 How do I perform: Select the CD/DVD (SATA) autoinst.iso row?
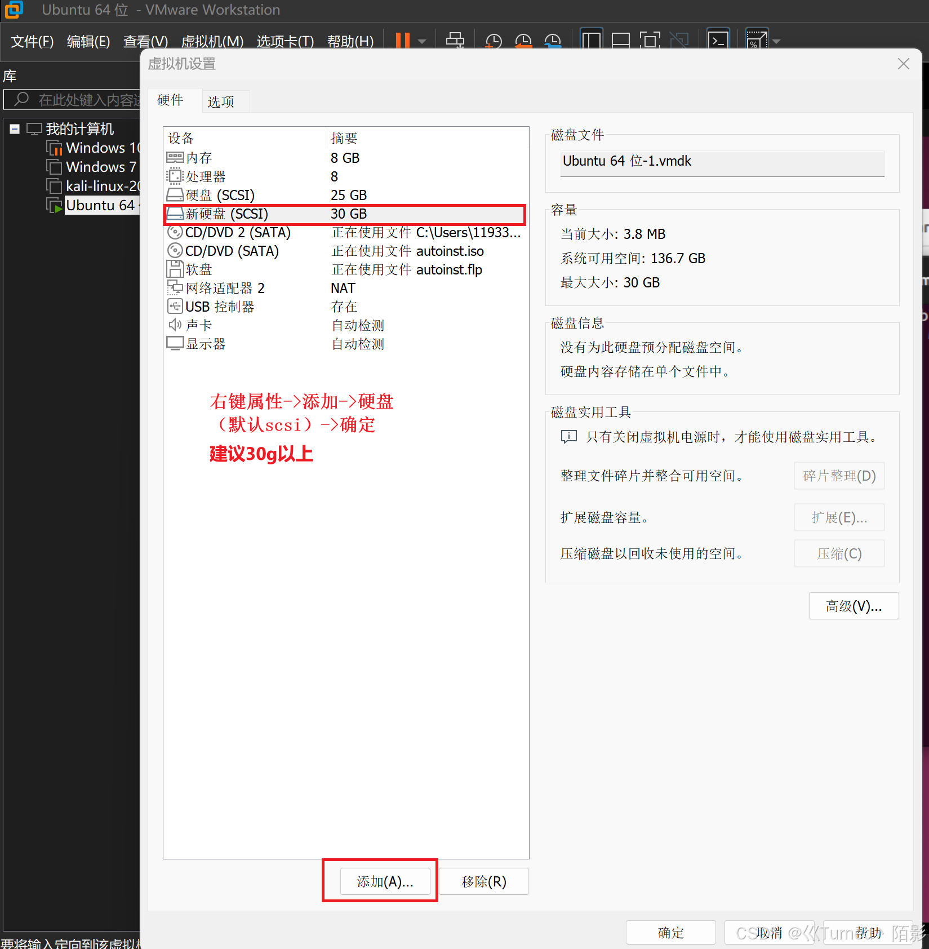coord(345,251)
